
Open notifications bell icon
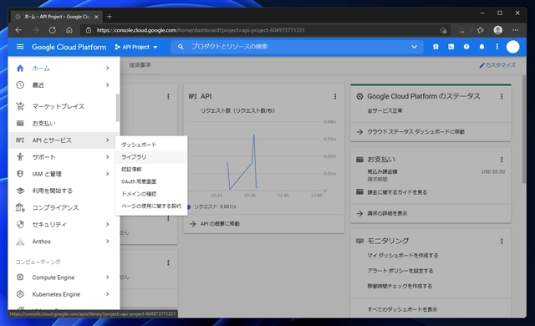481,47
